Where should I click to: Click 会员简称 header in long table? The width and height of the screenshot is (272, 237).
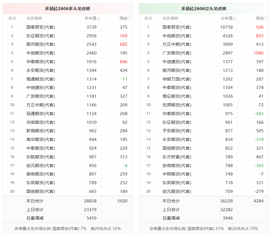click(x=34, y=18)
